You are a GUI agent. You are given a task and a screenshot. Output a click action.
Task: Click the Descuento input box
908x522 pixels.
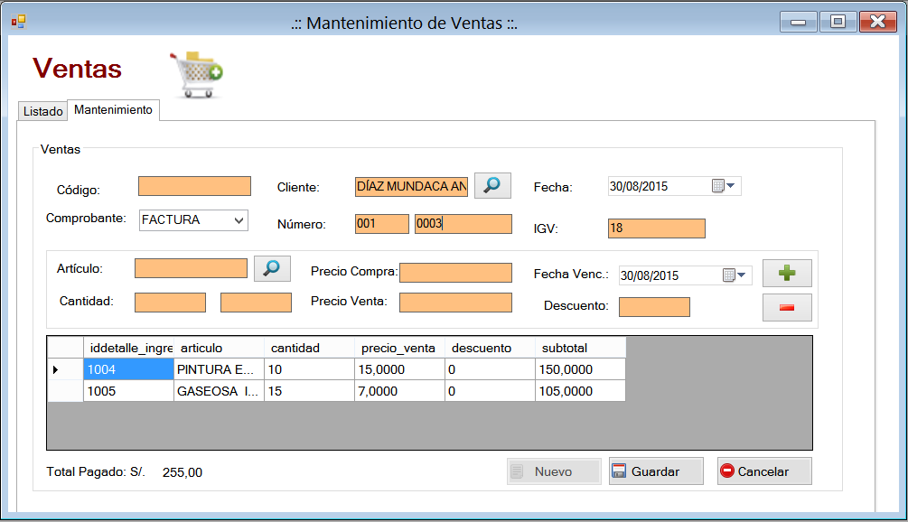(x=653, y=306)
